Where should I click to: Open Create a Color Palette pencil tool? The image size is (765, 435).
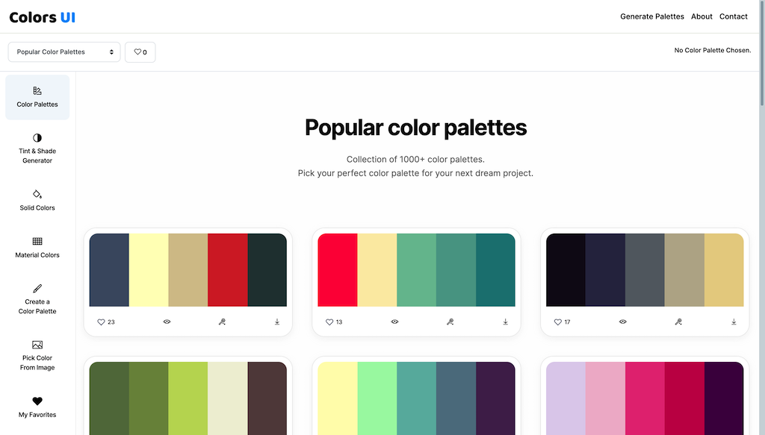coord(37,288)
